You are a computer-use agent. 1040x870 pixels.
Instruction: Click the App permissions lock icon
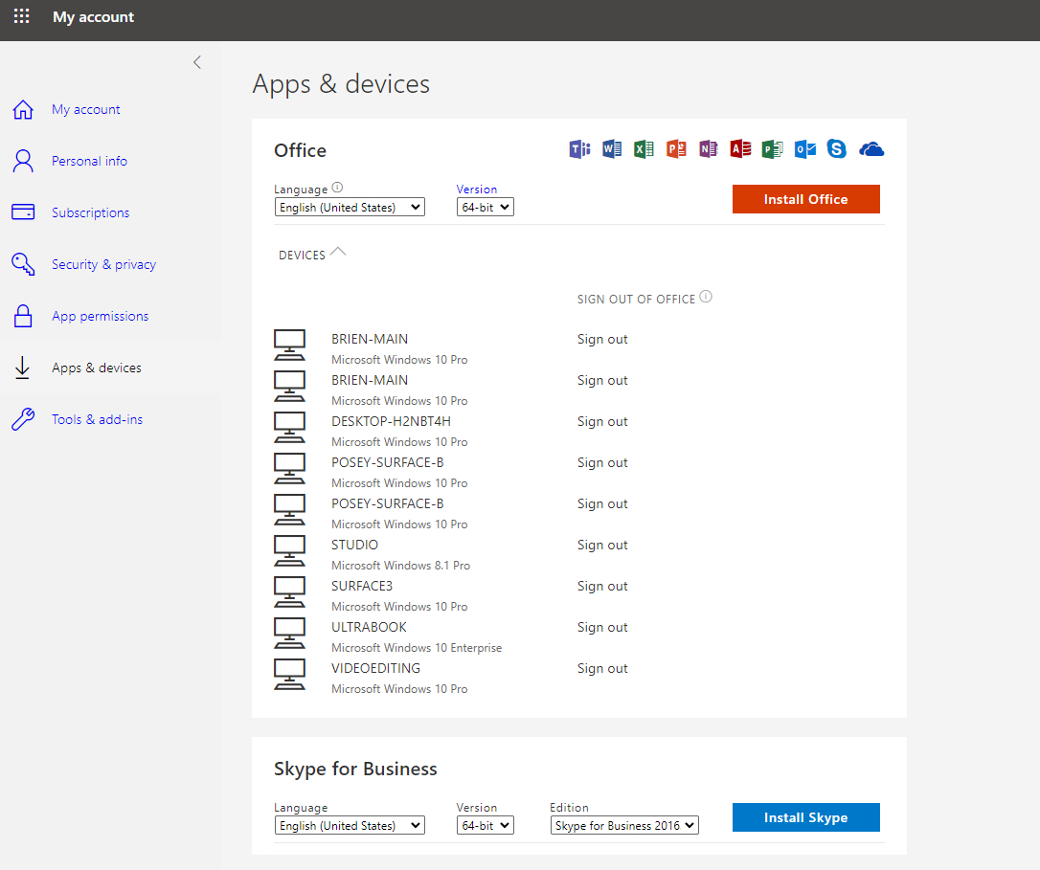(23, 316)
